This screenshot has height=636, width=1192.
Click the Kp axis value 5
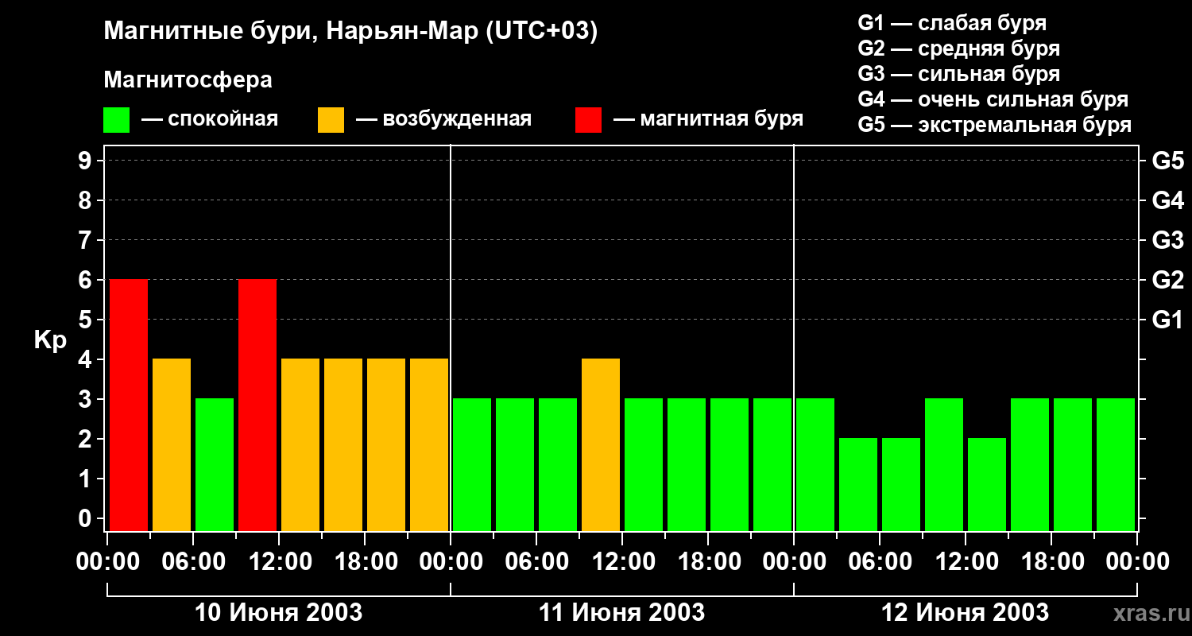(x=87, y=320)
